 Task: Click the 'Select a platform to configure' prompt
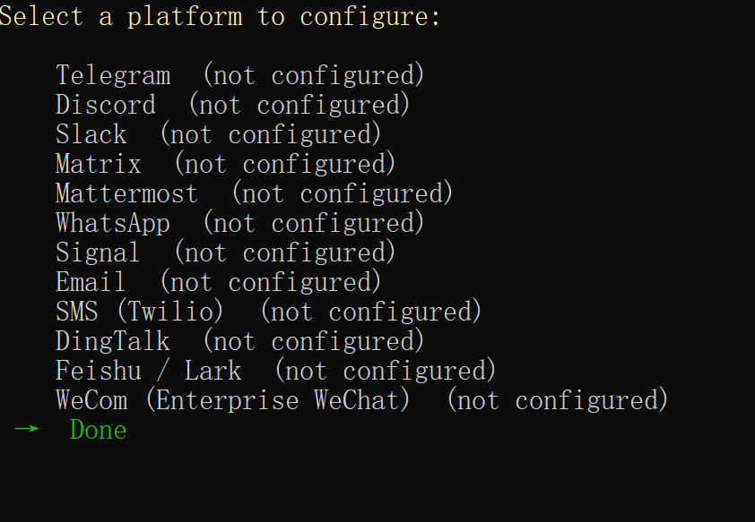pyautogui.click(x=220, y=17)
